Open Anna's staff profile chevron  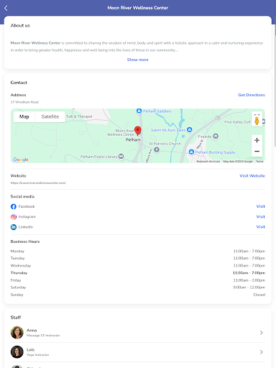[x=261, y=333]
